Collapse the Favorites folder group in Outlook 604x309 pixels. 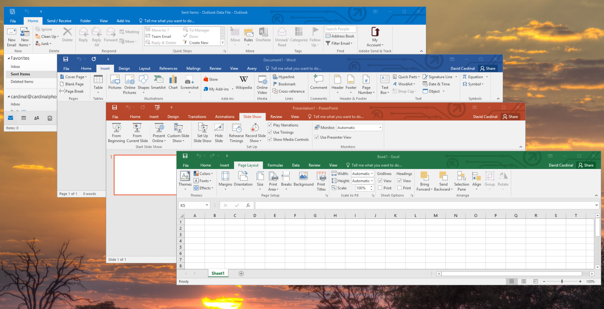(x=9, y=58)
